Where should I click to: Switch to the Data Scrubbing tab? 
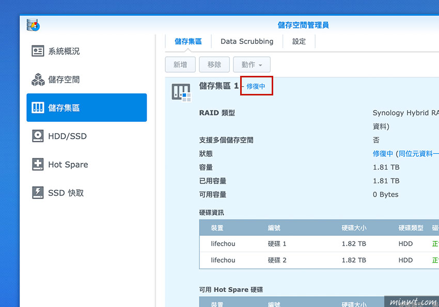(246, 41)
